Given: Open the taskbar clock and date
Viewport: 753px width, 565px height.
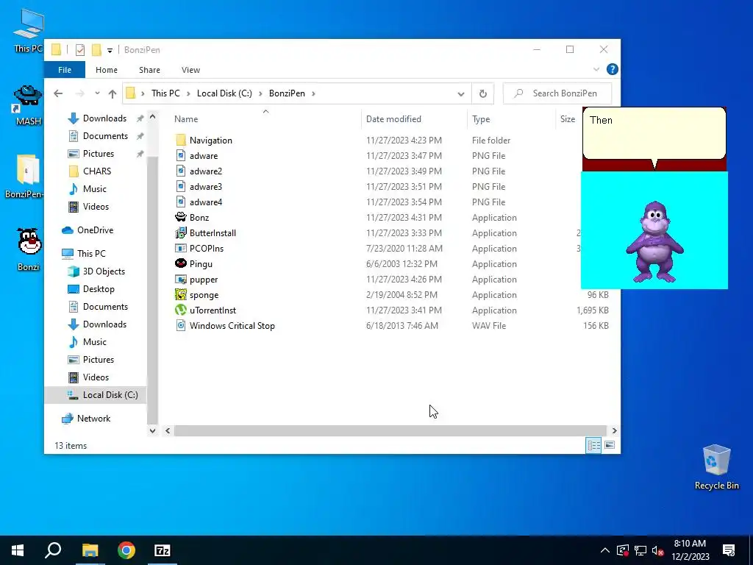Looking at the screenshot, I should pos(690,550).
